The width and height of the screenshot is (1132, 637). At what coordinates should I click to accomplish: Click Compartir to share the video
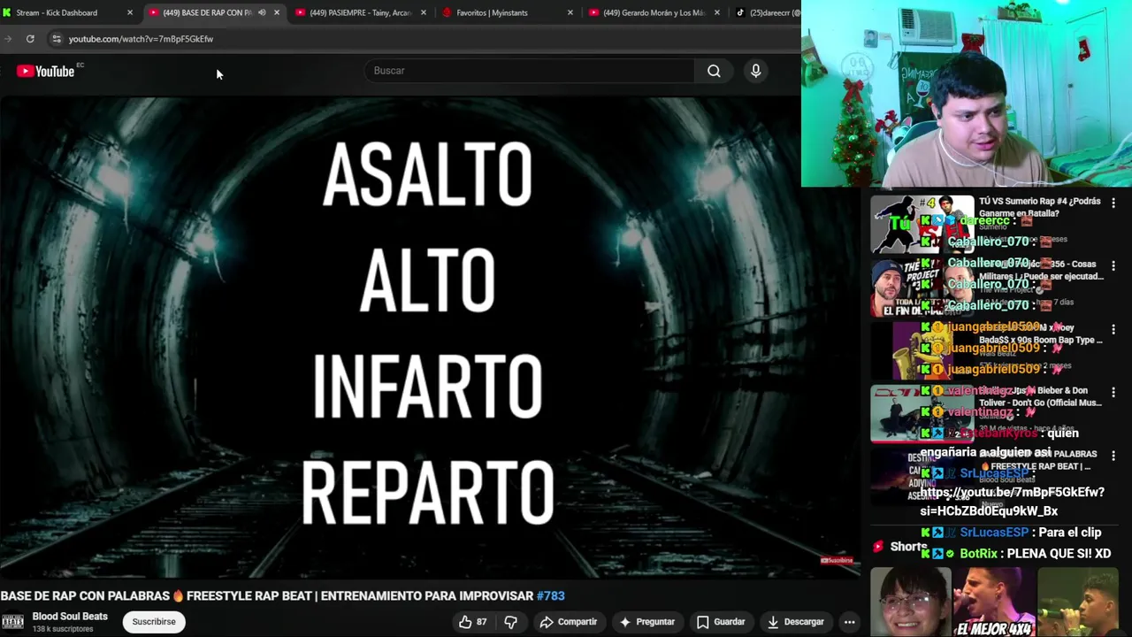[x=568, y=622]
